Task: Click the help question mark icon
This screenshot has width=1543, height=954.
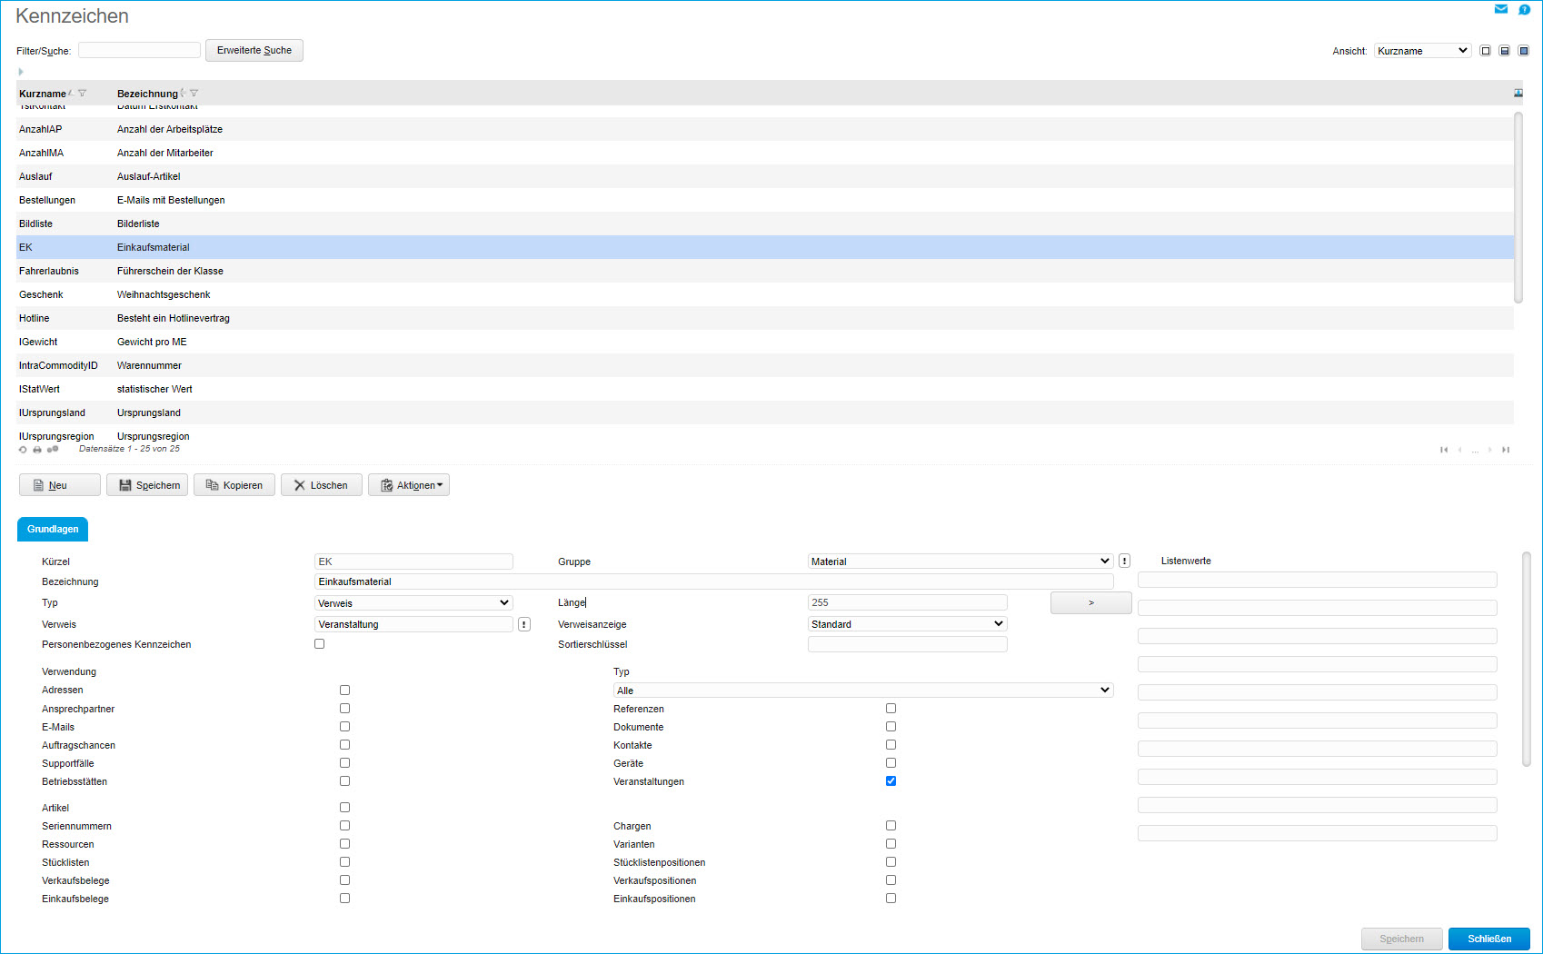Action: click(1525, 9)
